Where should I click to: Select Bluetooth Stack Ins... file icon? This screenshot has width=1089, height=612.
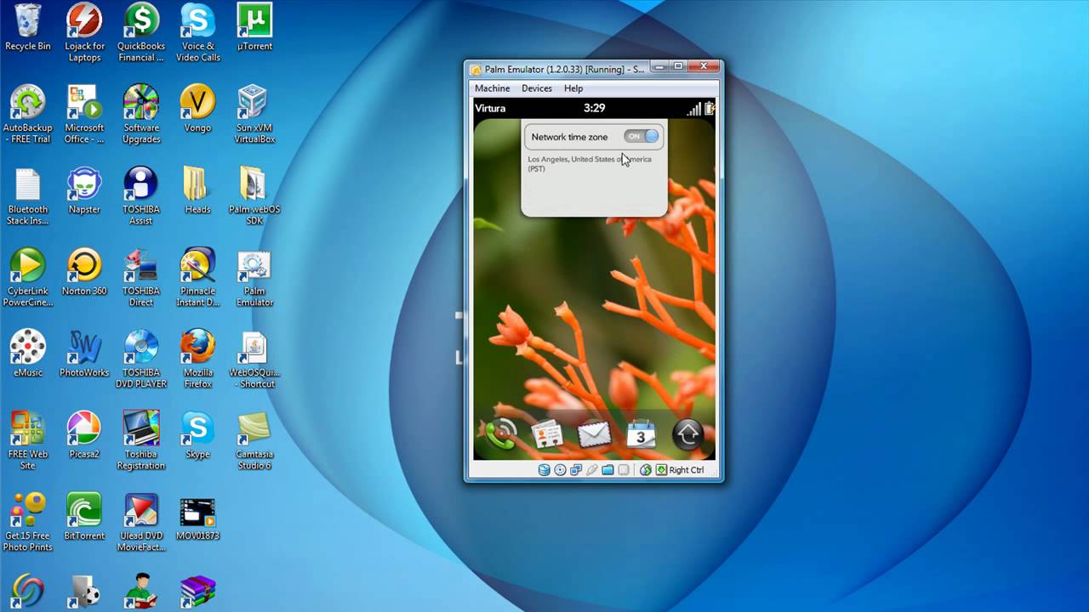pos(28,196)
